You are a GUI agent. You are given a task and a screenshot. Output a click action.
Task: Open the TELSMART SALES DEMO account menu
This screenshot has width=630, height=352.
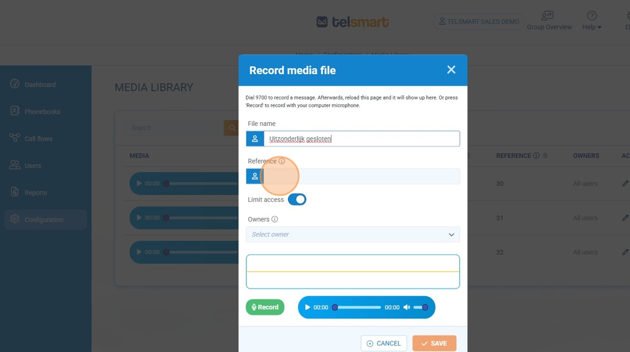pyautogui.click(x=479, y=22)
